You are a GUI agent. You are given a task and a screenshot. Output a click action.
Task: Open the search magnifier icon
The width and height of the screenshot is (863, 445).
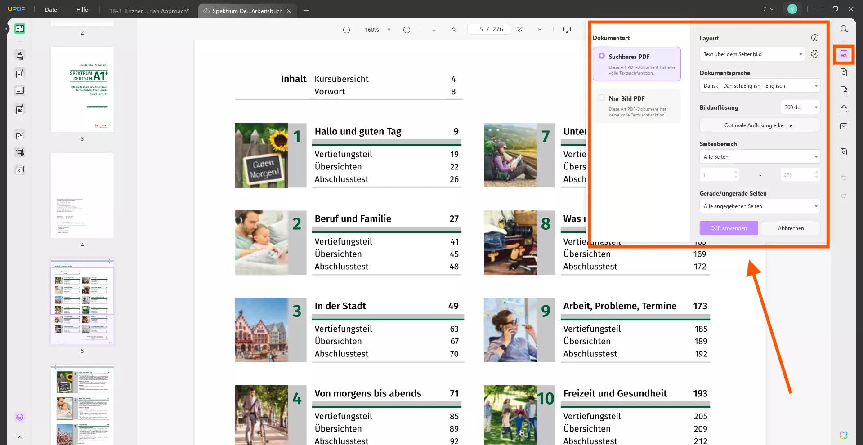844,29
